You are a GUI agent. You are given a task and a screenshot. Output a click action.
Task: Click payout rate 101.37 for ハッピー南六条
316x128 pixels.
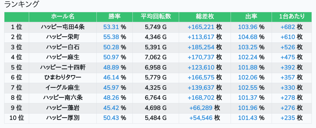248,98
